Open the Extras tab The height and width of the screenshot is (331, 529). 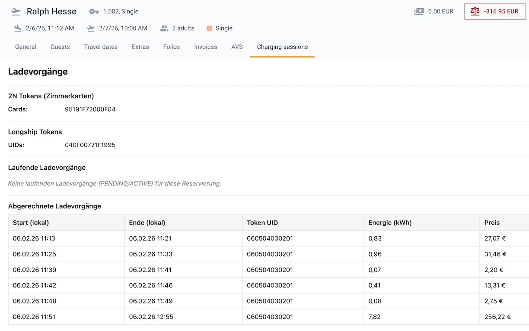pos(140,47)
